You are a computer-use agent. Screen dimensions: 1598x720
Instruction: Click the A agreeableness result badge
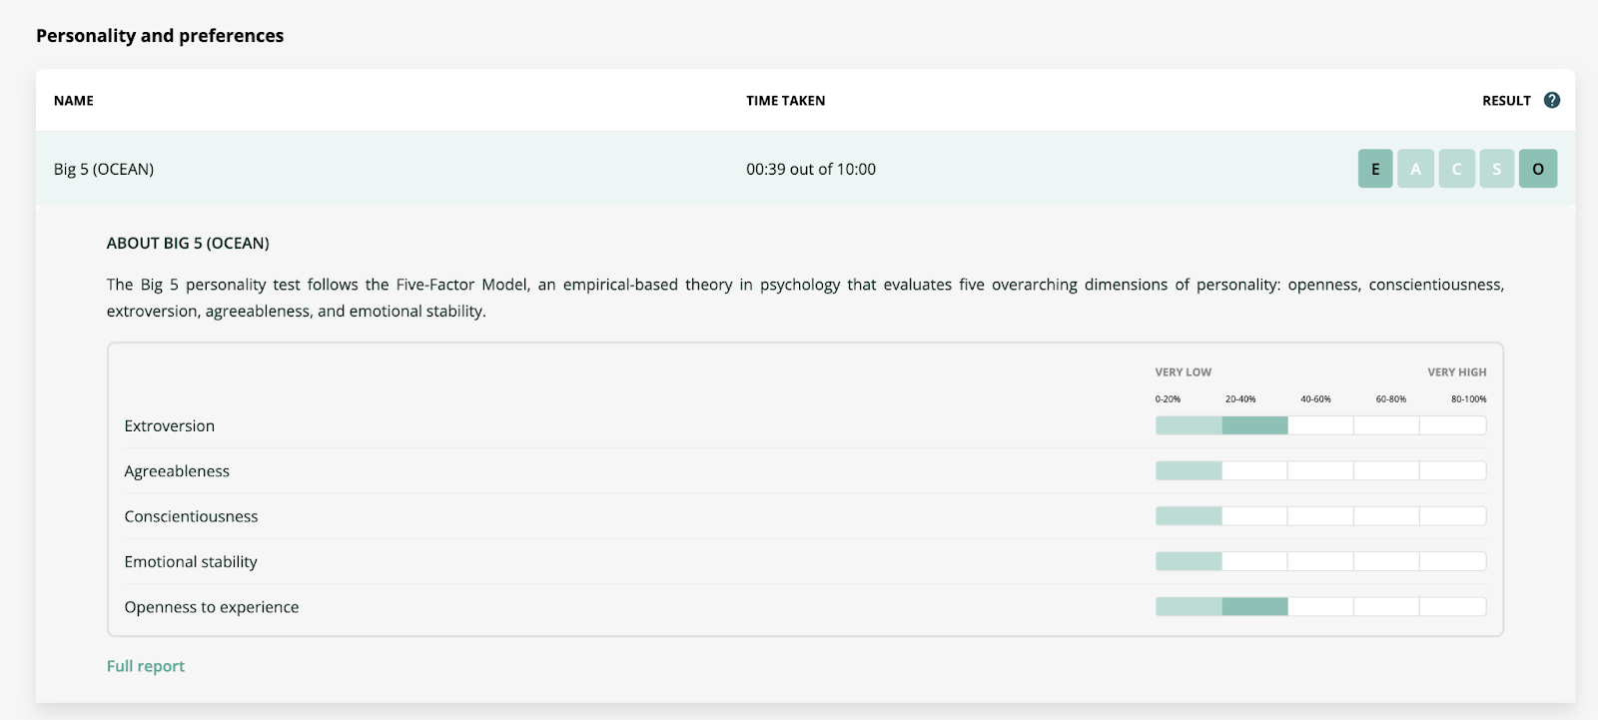[1415, 169]
